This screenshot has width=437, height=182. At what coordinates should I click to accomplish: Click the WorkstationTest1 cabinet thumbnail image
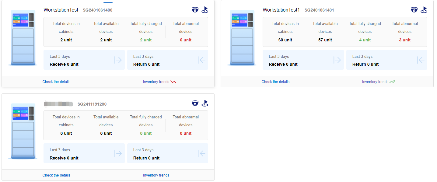(x=242, y=38)
